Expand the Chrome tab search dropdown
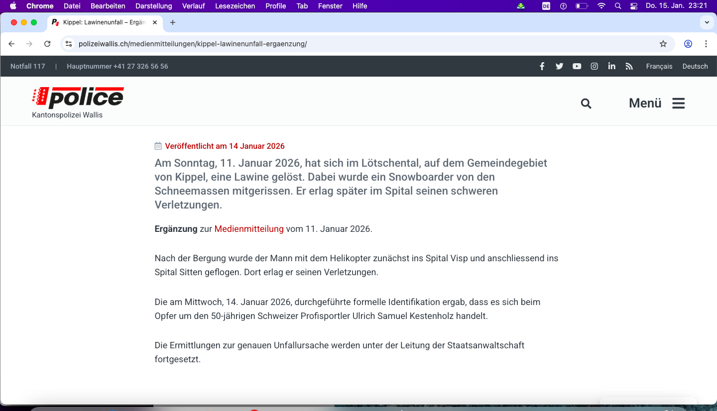This screenshot has height=411, width=717. (x=707, y=22)
